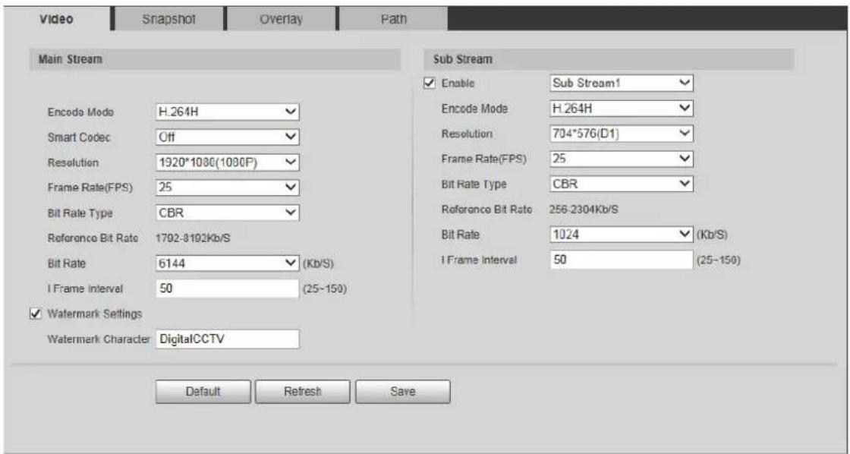The image size is (850, 454).
Task: Toggle the Watermark Settings checkbox
Action: (35, 314)
